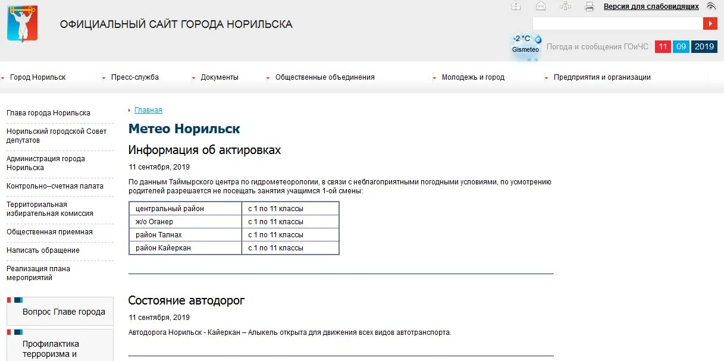
Task: Open the sitemap icon in the header
Action: tap(565, 6)
